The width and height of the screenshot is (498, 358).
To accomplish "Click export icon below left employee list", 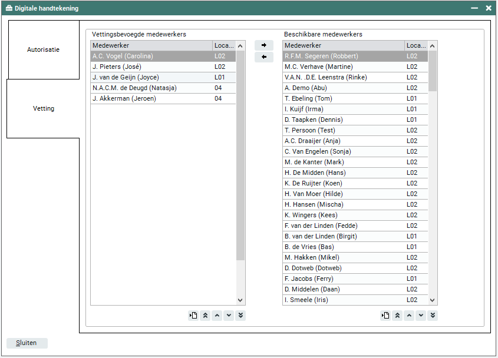I will click(x=193, y=316).
